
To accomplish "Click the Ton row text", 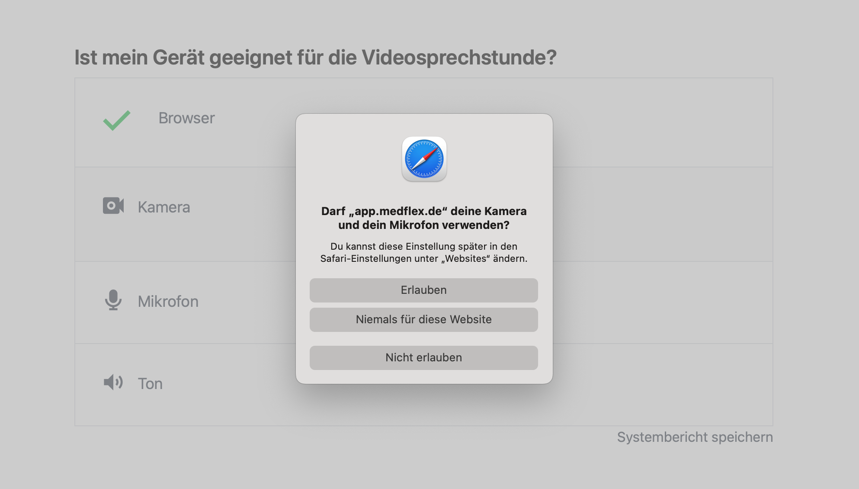I will click(150, 383).
